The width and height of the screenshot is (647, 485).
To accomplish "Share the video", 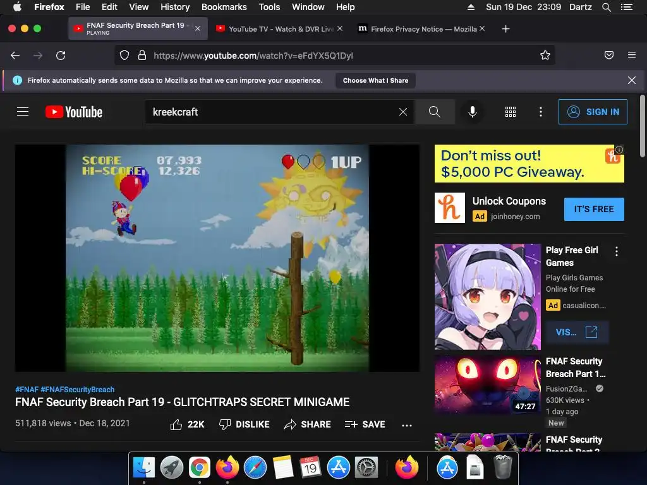I will click(x=308, y=424).
